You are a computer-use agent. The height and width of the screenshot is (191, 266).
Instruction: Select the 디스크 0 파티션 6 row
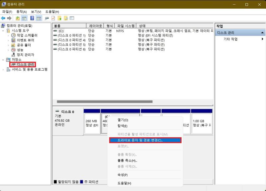(x=133, y=49)
